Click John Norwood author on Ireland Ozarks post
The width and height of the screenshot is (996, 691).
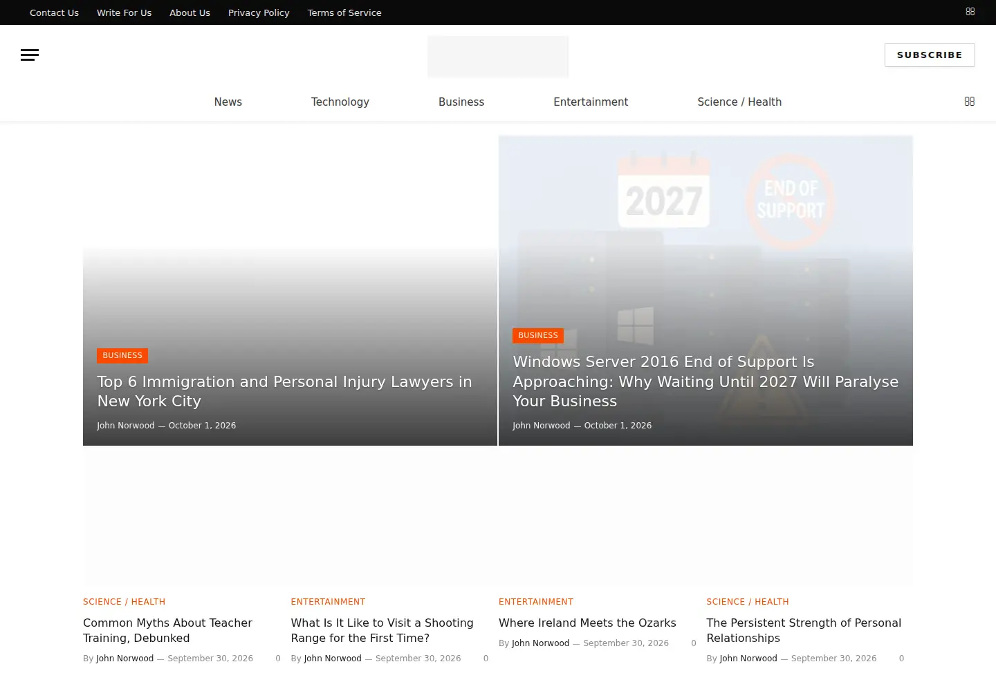point(541,643)
